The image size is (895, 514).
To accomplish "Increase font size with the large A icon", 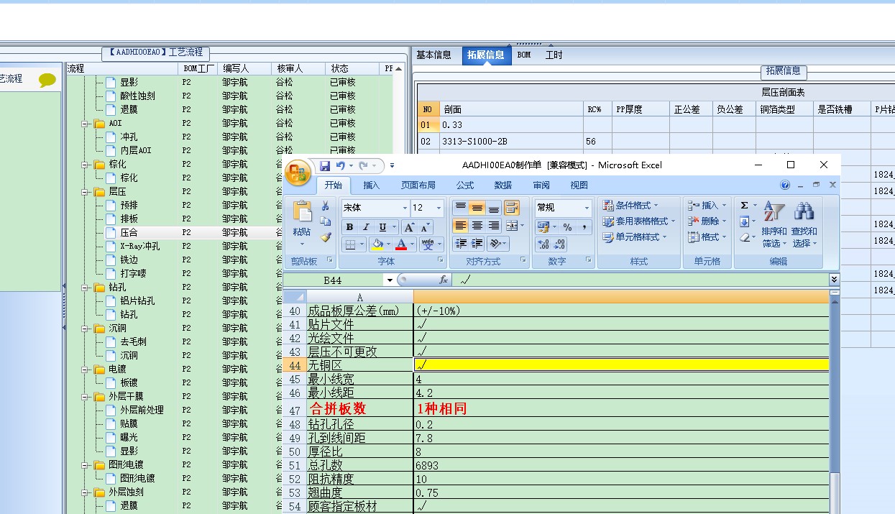I will (x=408, y=227).
